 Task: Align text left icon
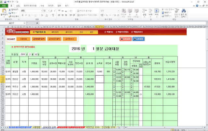point(59,15)
